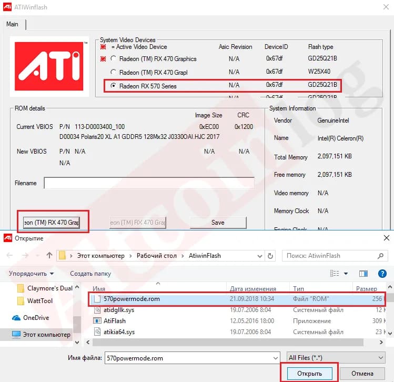Open help with the blue question icon
Image resolution: width=394 pixels, height=382 pixels.
(x=382, y=274)
